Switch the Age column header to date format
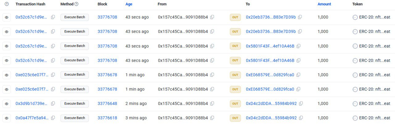The image size is (395, 125). 129,4
